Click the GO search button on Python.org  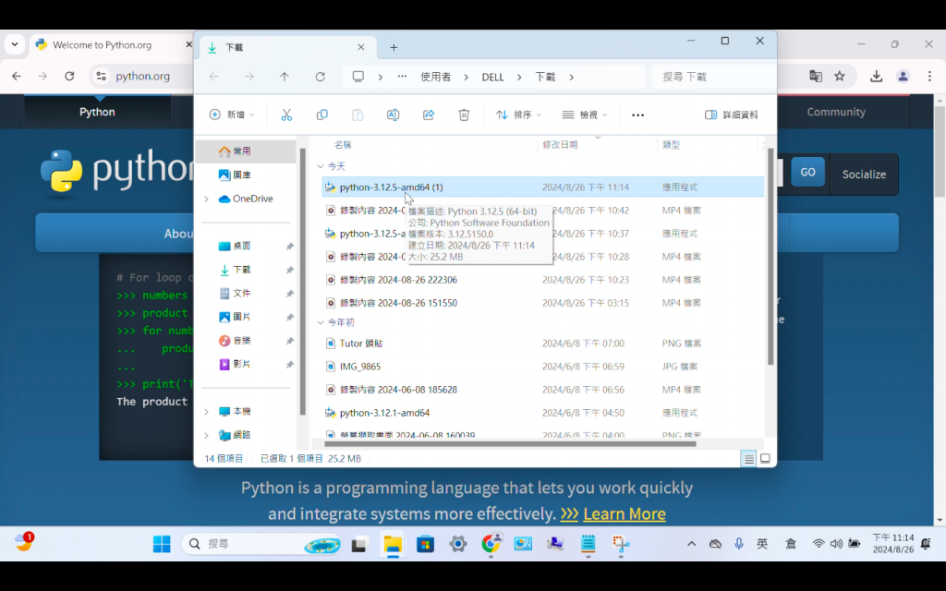[x=807, y=172]
